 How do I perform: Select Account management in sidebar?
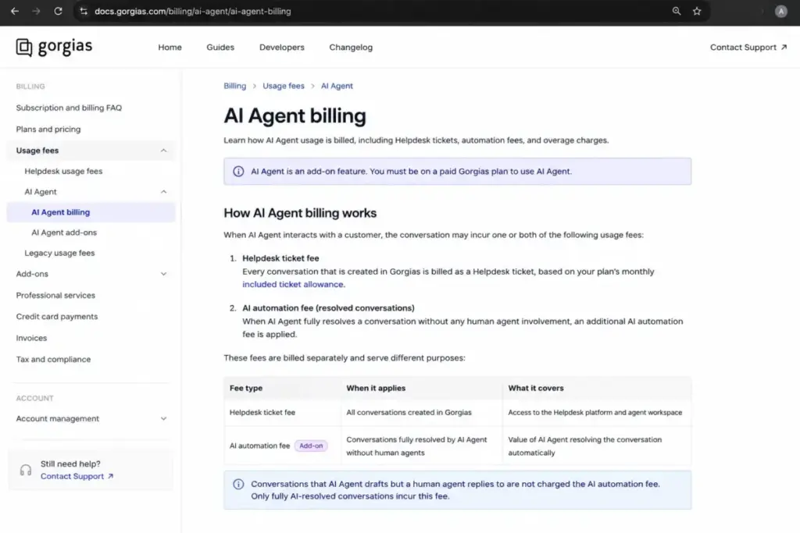coord(58,419)
